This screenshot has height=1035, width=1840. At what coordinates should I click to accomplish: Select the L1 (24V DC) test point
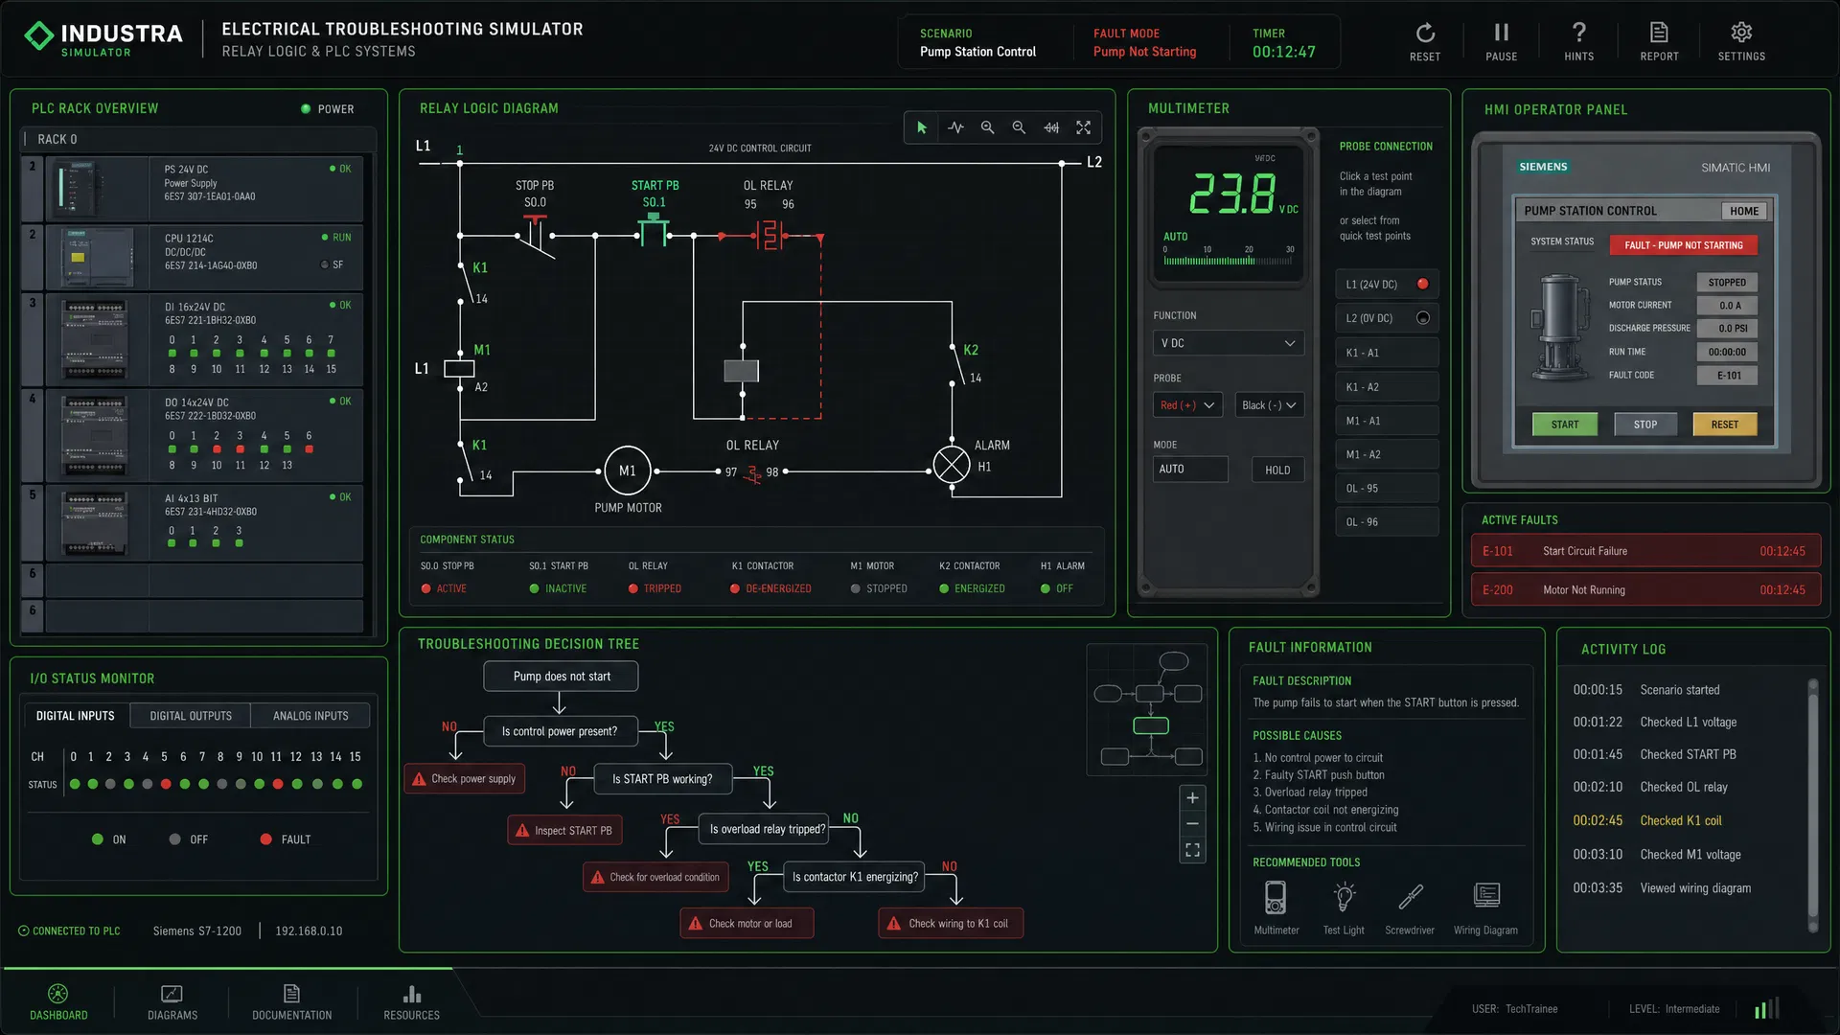[1387, 285]
